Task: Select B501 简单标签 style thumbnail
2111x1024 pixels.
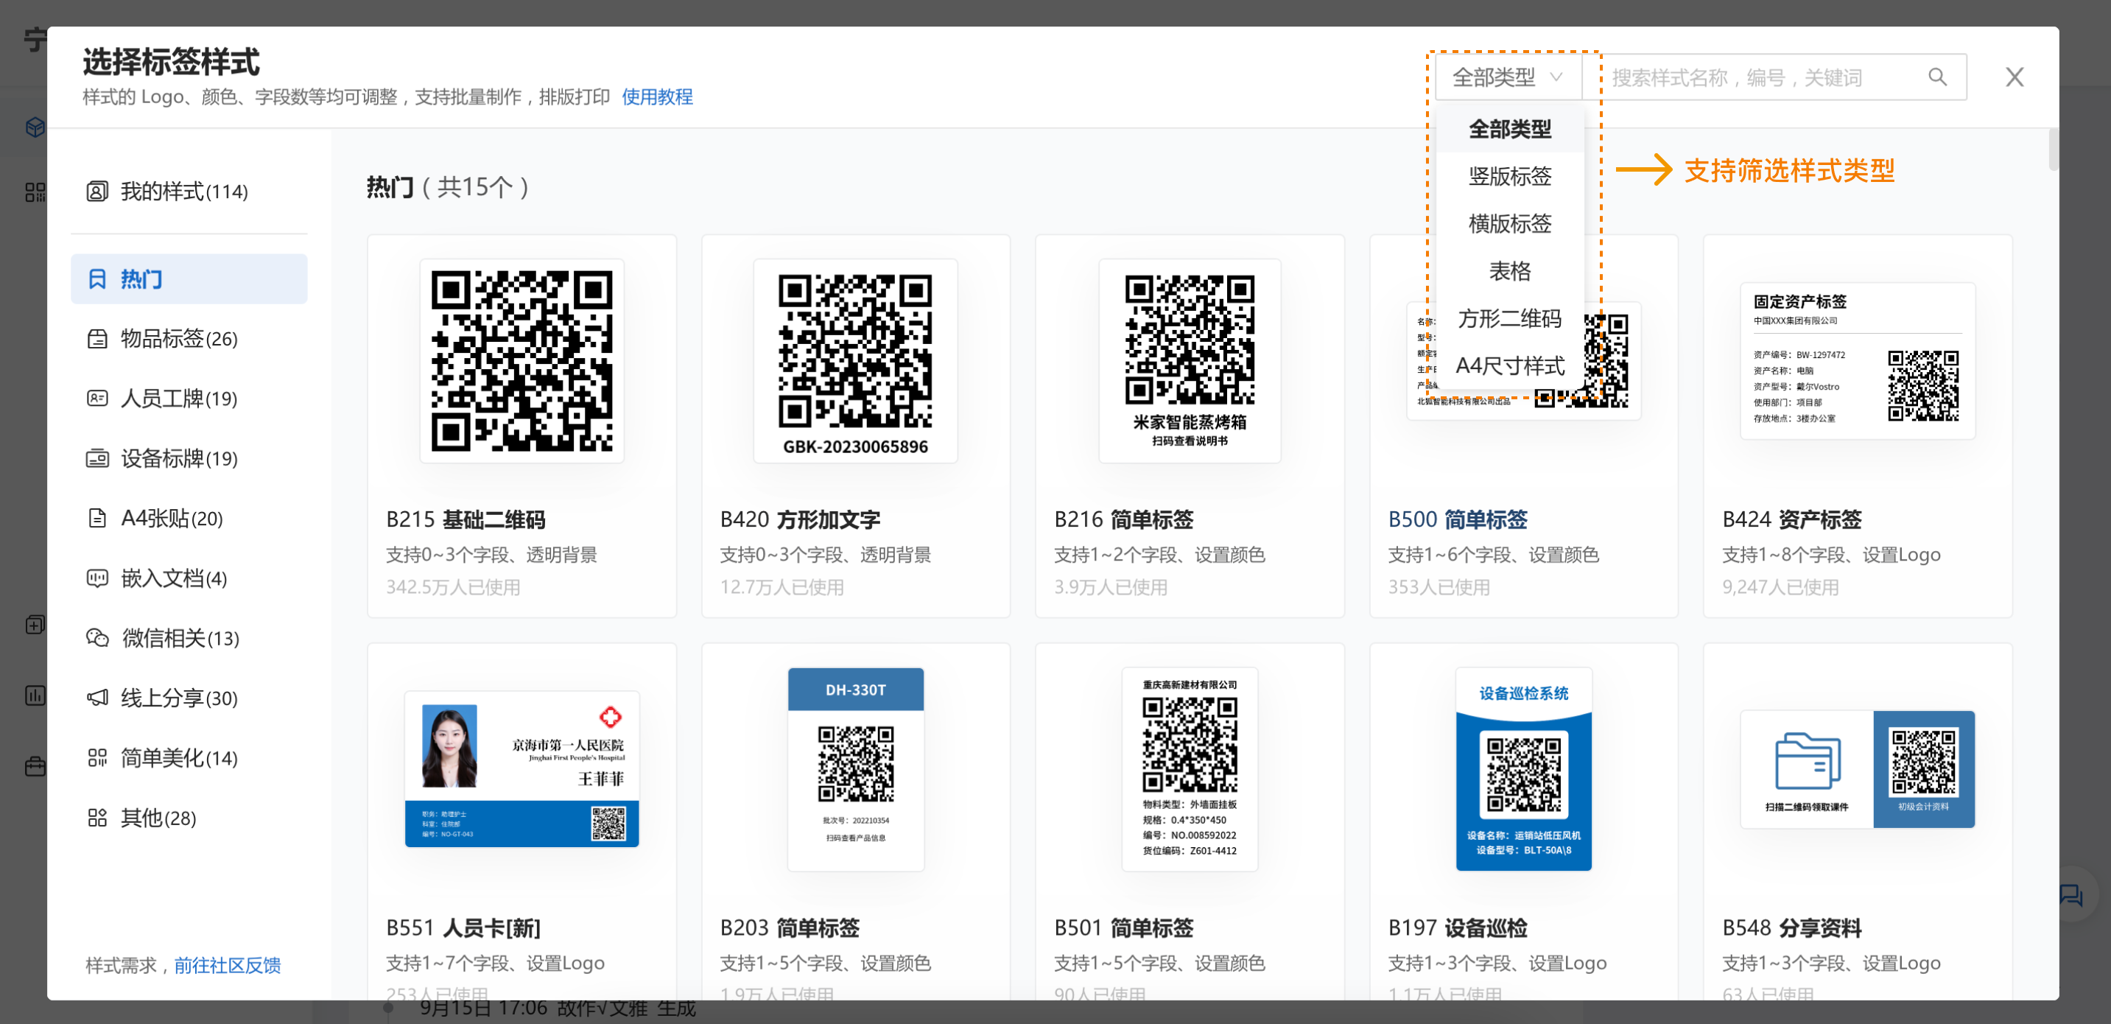Action: 1189,769
